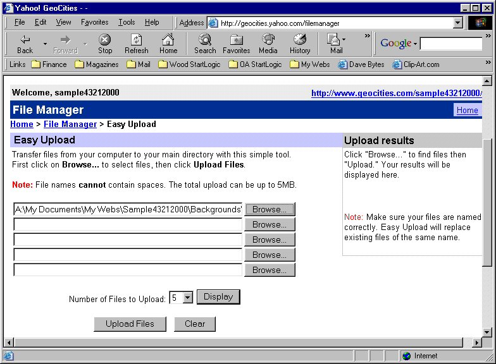The image size is (496, 364).
Task: Click the fifth Browse... button
Action: coord(270,270)
